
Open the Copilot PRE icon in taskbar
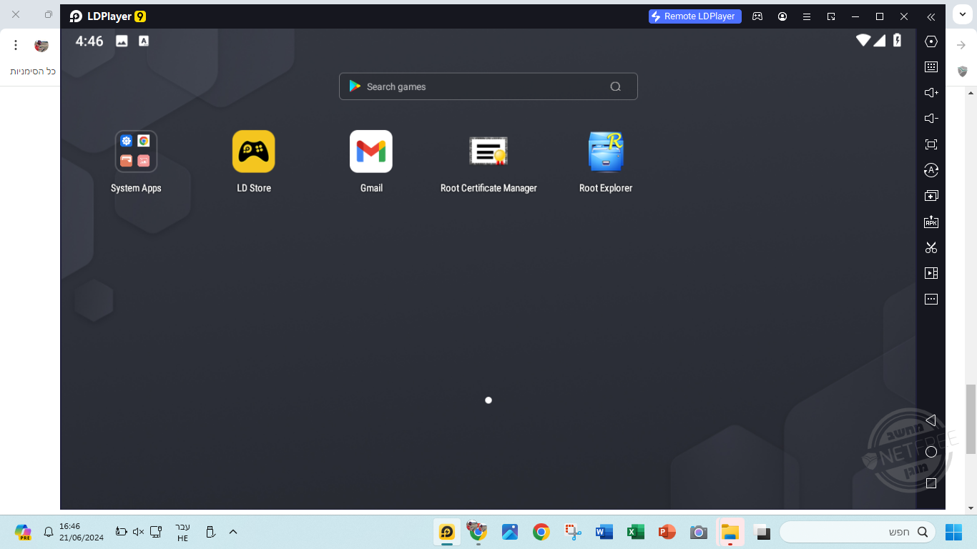[x=23, y=532]
